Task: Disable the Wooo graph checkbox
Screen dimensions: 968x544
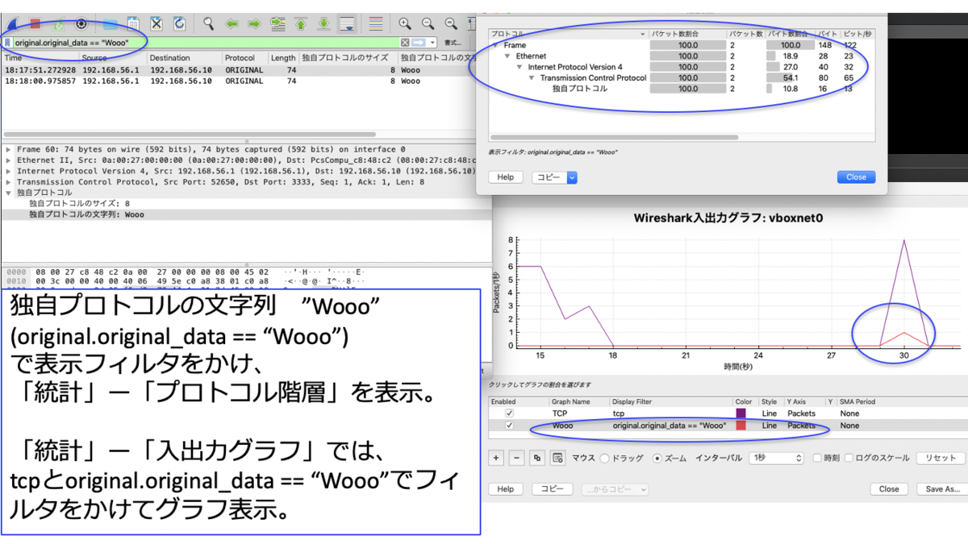Action: [x=508, y=425]
